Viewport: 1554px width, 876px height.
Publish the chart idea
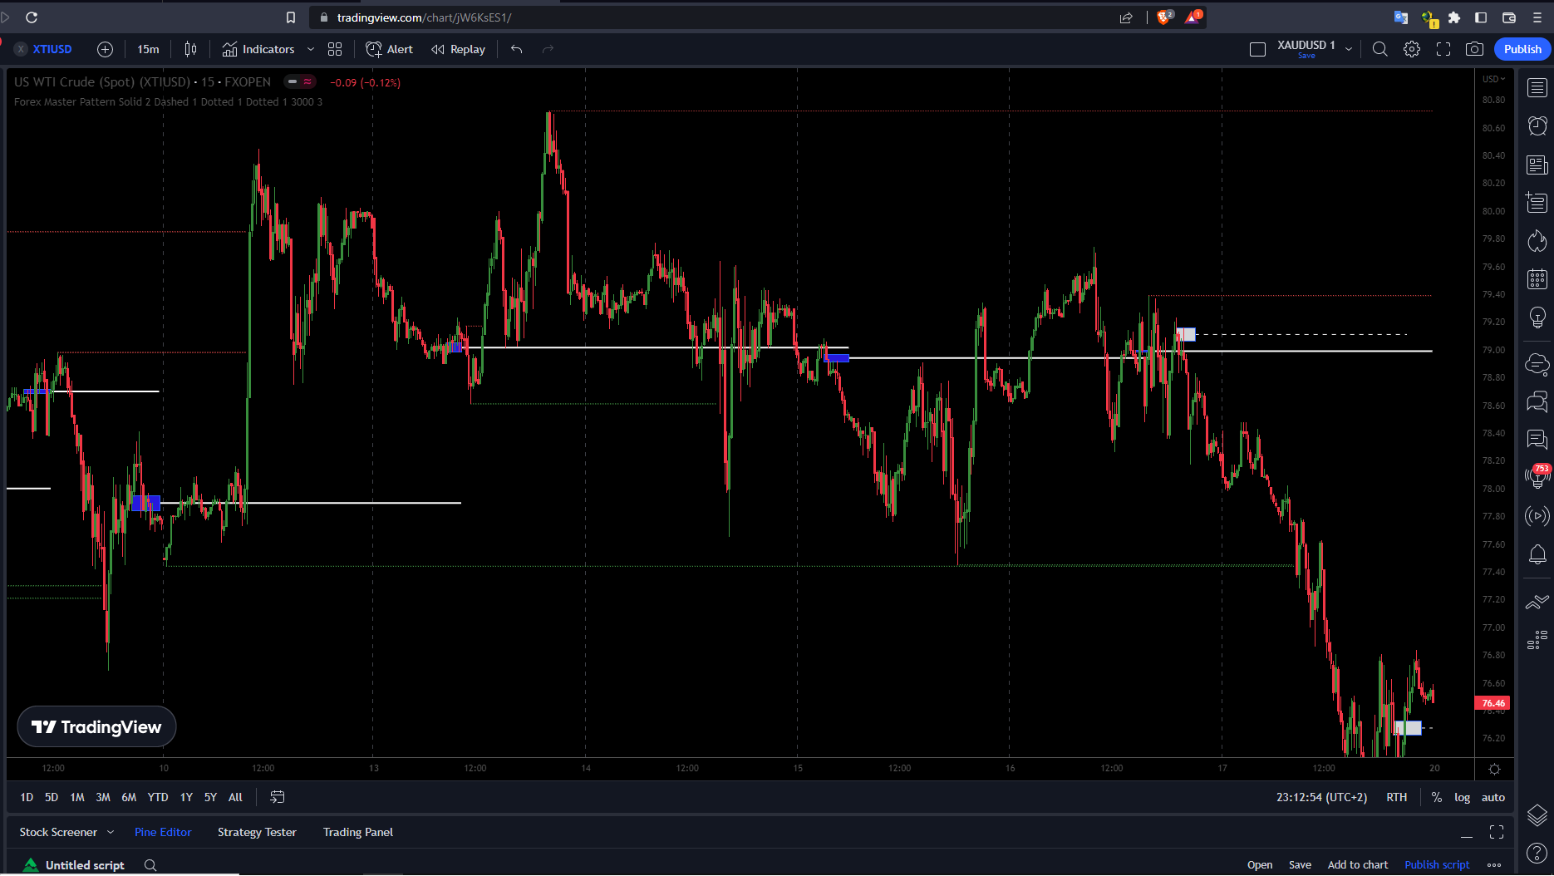pyautogui.click(x=1522, y=49)
